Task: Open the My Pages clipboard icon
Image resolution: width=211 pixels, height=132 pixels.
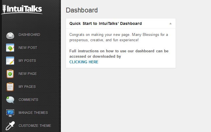Action: click(10, 87)
